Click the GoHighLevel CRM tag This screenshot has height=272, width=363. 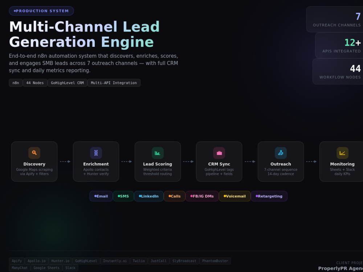(x=68, y=83)
